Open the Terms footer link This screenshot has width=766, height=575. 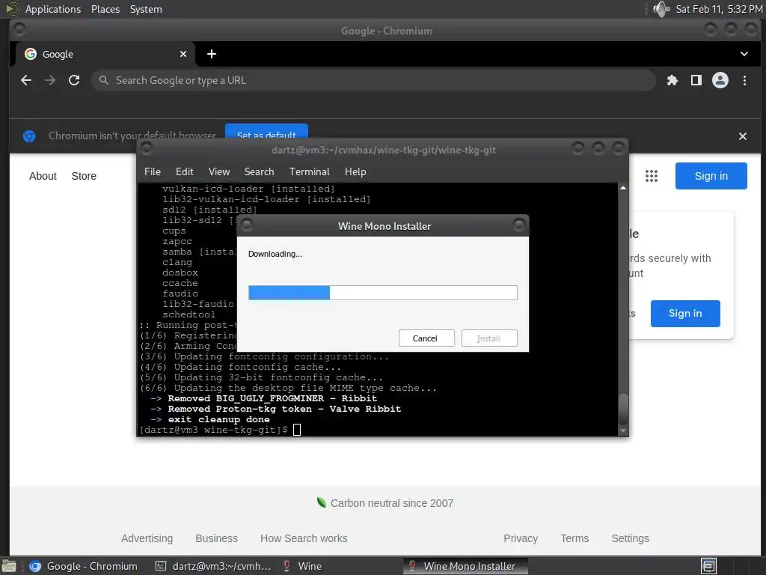point(574,538)
